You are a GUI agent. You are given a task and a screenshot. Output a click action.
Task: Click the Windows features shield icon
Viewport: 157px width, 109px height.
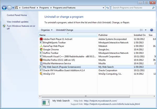[x=4, y=26]
